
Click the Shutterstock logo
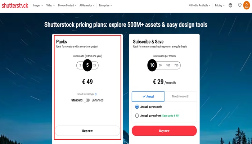tap(14, 5)
